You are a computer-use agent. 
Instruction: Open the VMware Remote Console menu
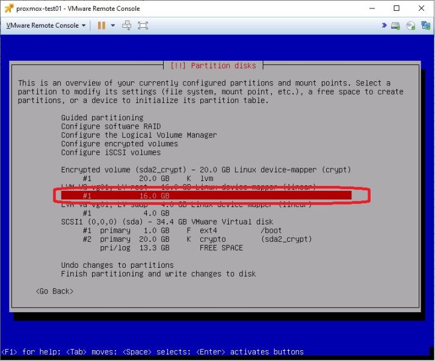(46, 25)
